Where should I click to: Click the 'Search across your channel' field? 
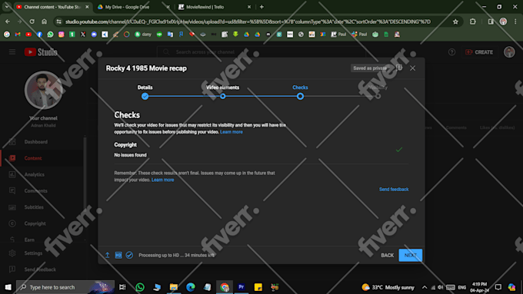click(261, 52)
